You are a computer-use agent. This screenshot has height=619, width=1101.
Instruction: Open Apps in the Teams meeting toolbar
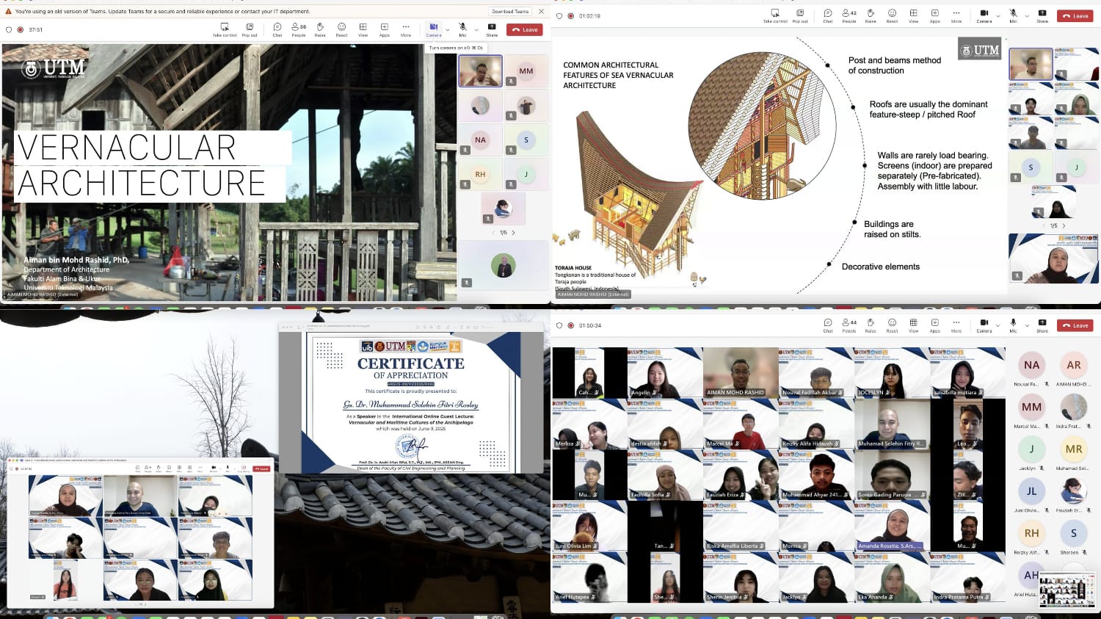click(384, 29)
